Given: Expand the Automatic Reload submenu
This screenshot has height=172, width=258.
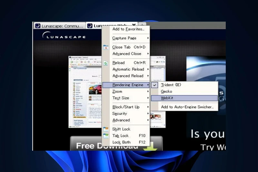Looking at the screenshot, I should (126, 69).
